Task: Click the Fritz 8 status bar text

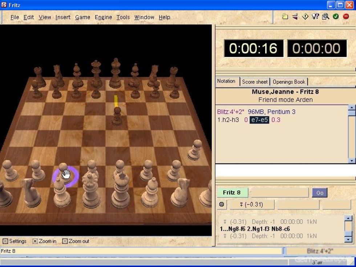Action: point(8,251)
